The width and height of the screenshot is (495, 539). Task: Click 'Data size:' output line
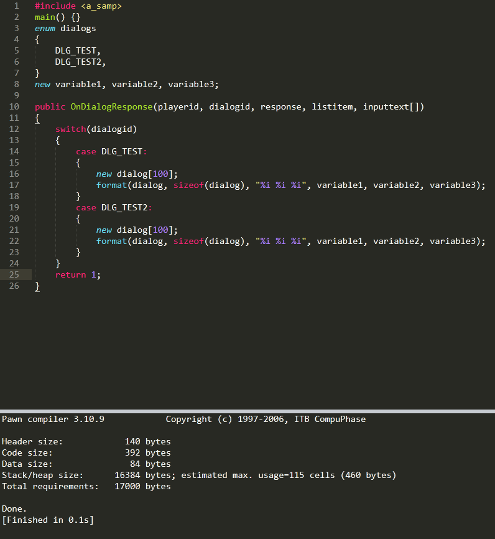[86, 464]
